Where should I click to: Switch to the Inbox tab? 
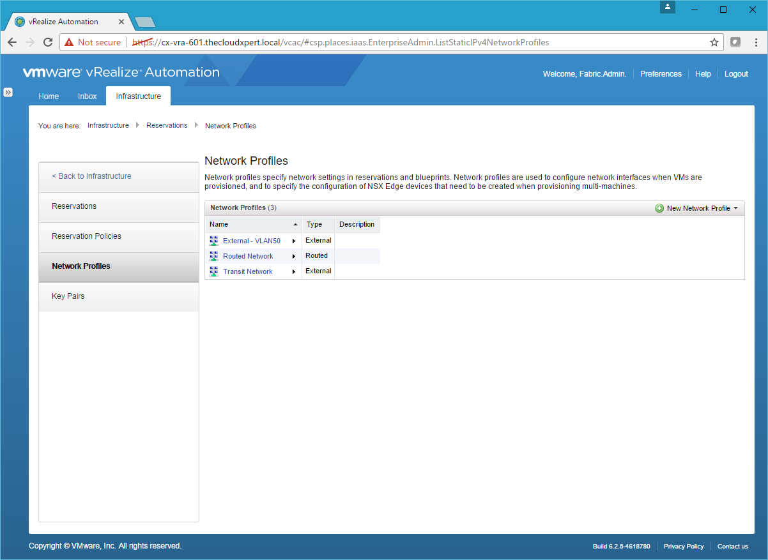[88, 96]
